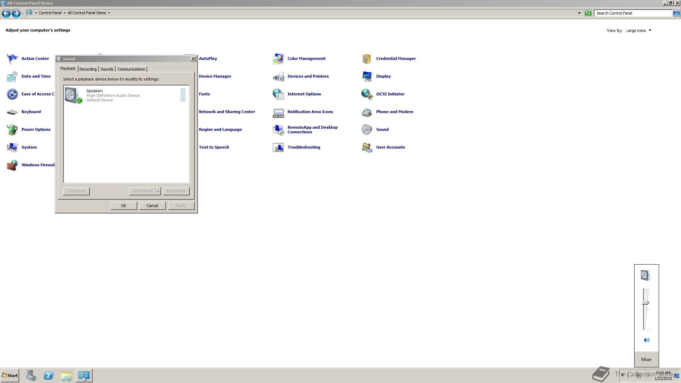The image size is (681, 383).
Task: Open RemoteApp and Desktop Connections icon
Action: click(x=278, y=129)
